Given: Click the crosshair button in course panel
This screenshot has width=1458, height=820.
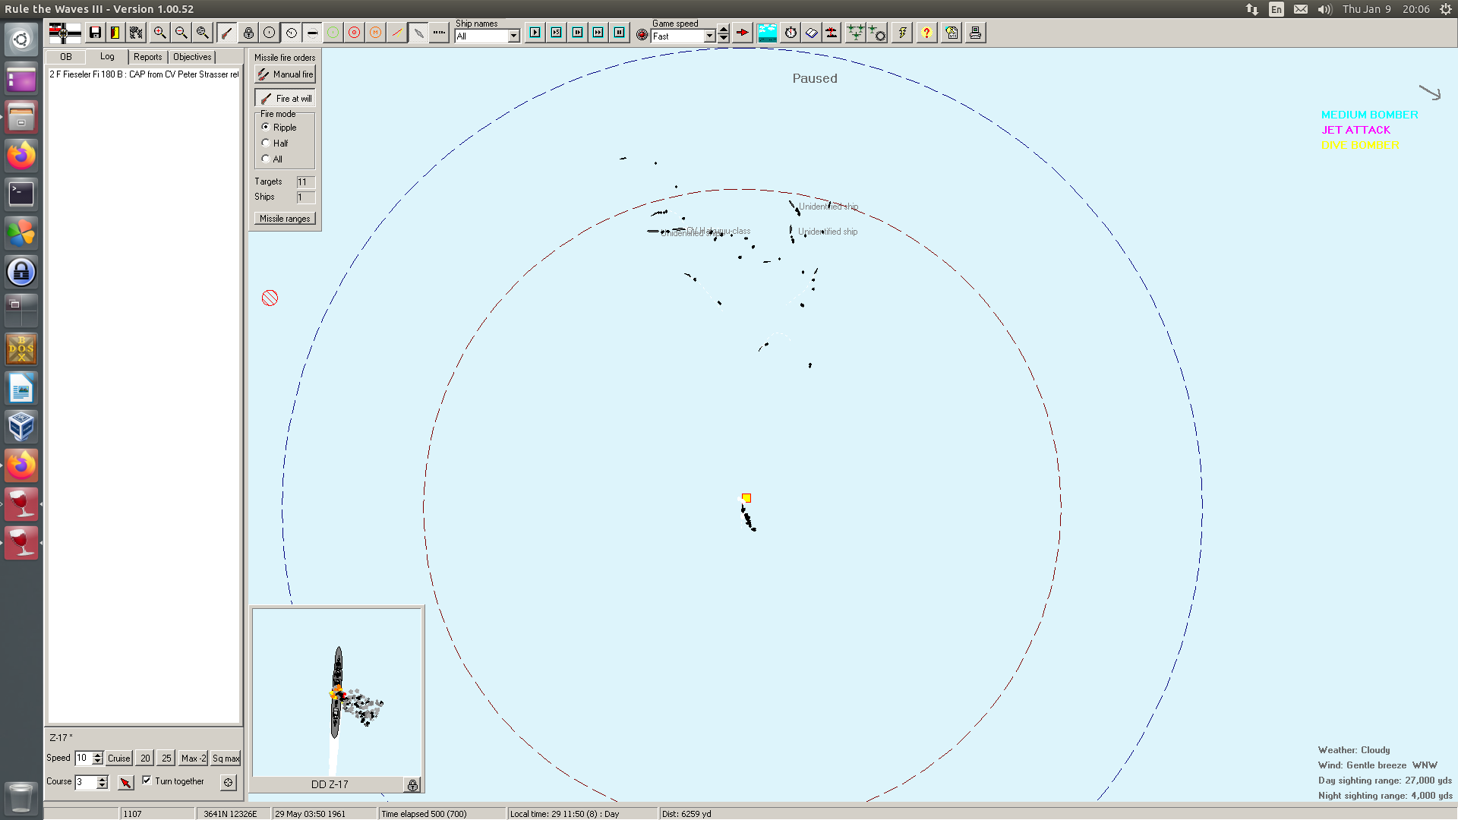Looking at the screenshot, I should [x=228, y=782].
